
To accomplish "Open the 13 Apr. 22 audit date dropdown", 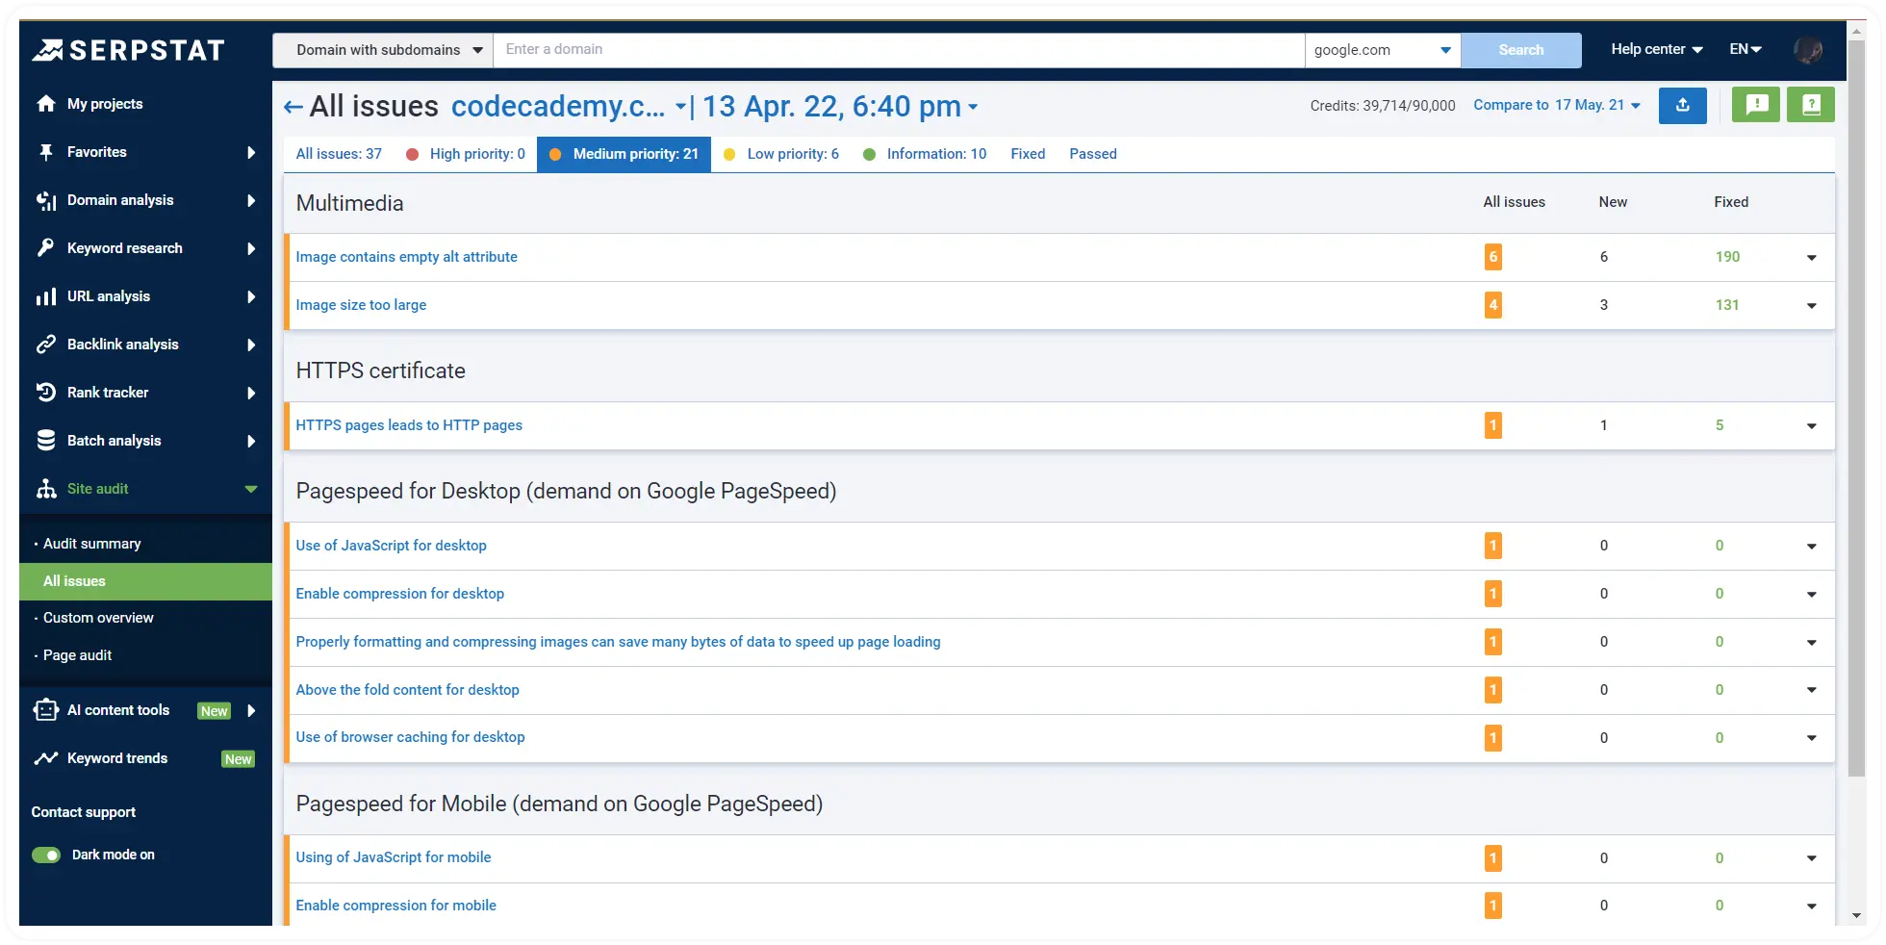I will (x=840, y=106).
